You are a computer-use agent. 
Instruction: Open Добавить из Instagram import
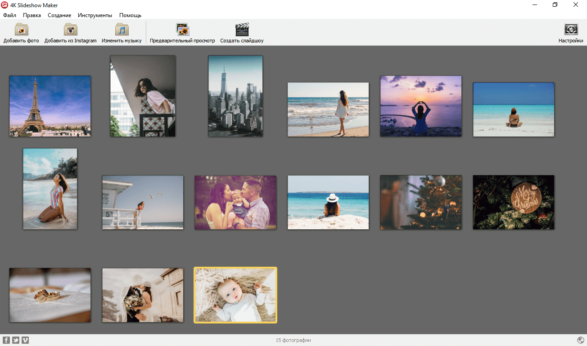[x=70, y=30]
